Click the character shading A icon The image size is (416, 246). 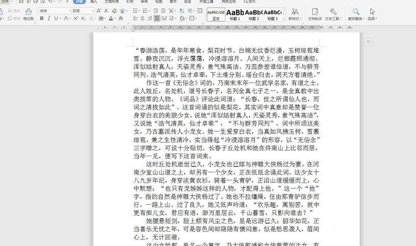(x=120, y=18)
